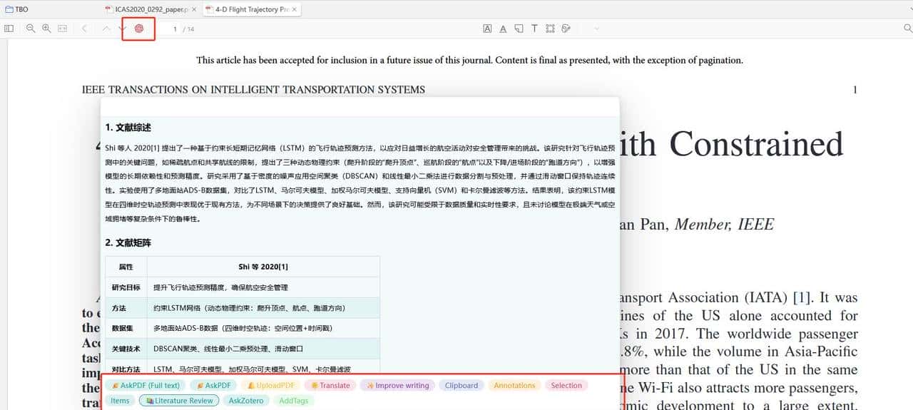Close the ICAS2020_0292_paper tab
The width and height of the screenshot is (913, 410).
point(194,9)
